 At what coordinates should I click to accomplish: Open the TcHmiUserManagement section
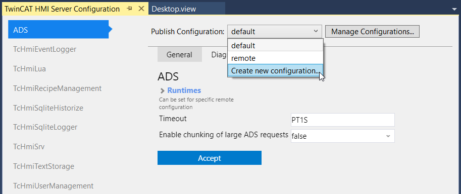click(53, 185)
